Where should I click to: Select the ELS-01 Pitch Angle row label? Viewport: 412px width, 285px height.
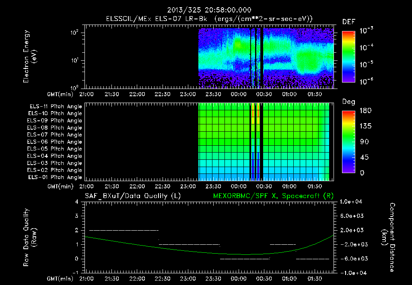point(55,178)
